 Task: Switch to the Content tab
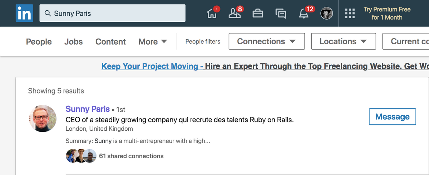(x=110, y=42)
